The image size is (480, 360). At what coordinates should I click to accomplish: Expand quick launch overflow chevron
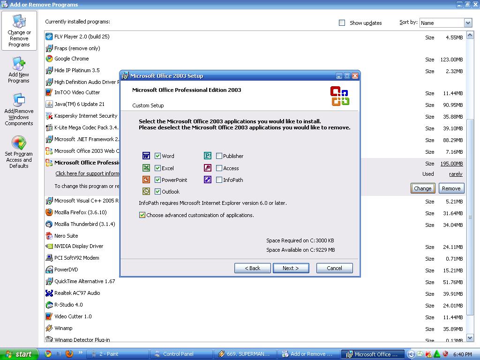point(81,352)
